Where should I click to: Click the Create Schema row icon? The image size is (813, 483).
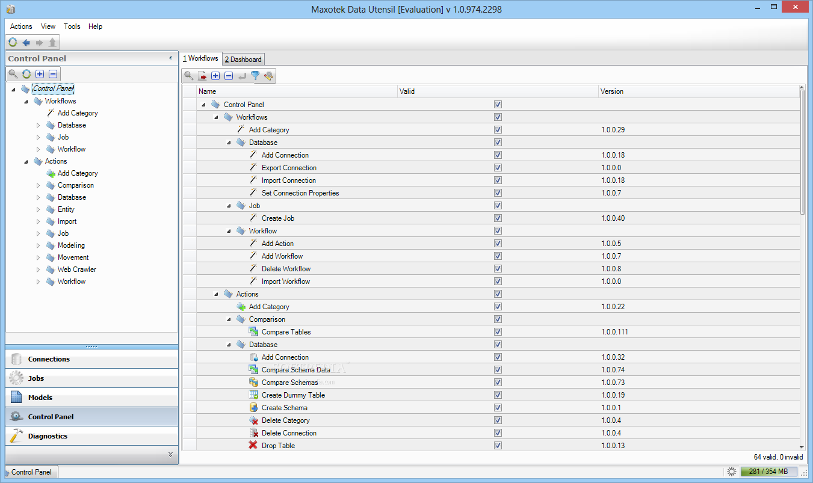[253, 408]
